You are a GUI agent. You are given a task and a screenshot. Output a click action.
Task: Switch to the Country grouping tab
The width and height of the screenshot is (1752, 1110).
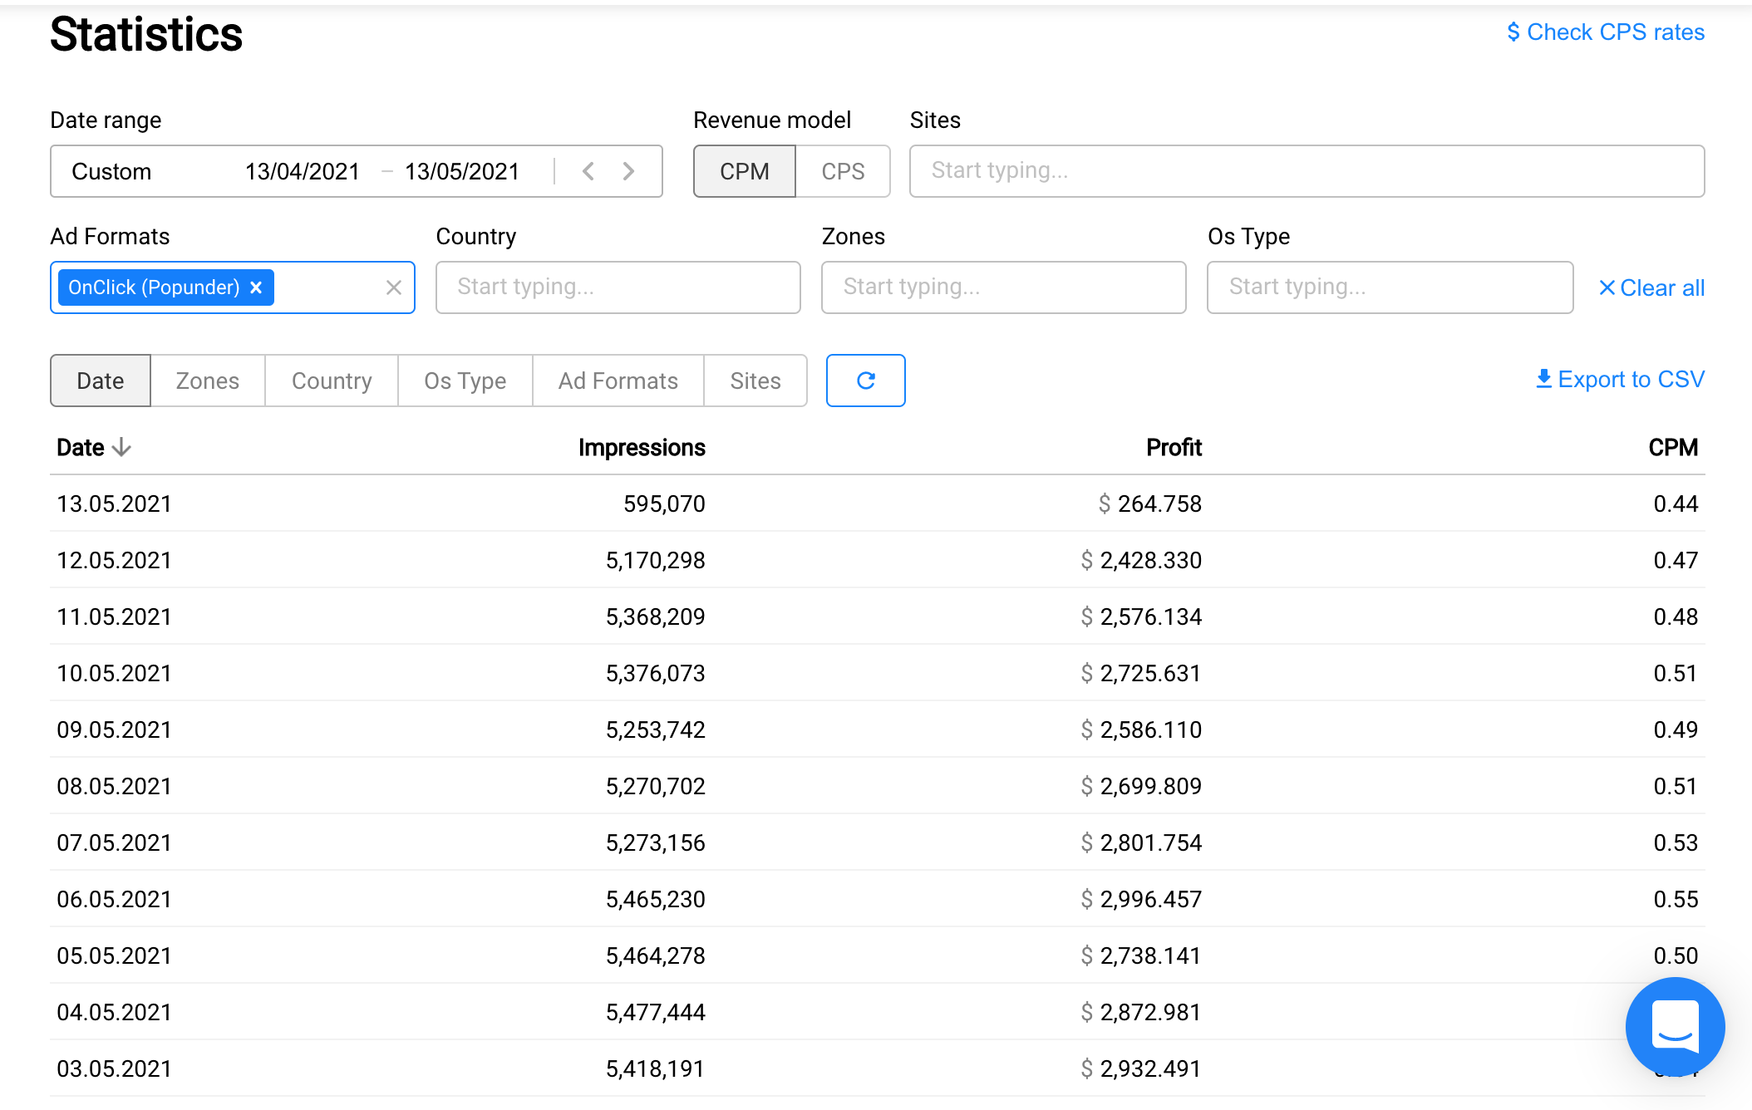point(332,381)
